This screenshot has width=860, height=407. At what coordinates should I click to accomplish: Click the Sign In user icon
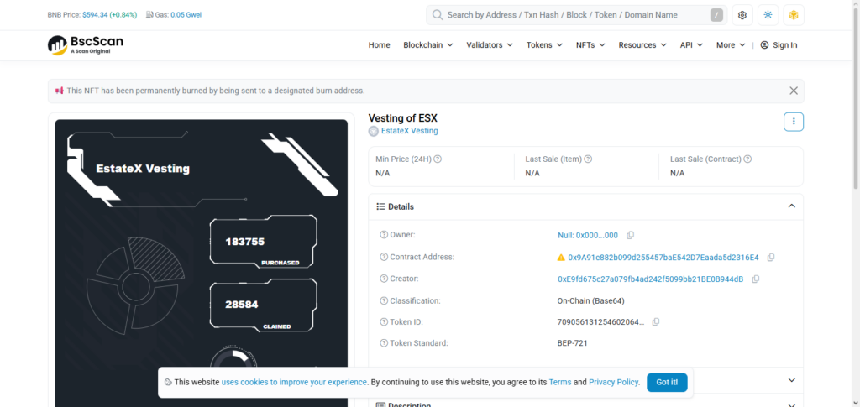(764, 45)
